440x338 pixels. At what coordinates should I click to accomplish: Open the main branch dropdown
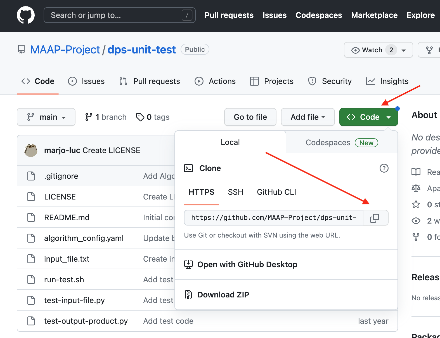tap(46, 117)
